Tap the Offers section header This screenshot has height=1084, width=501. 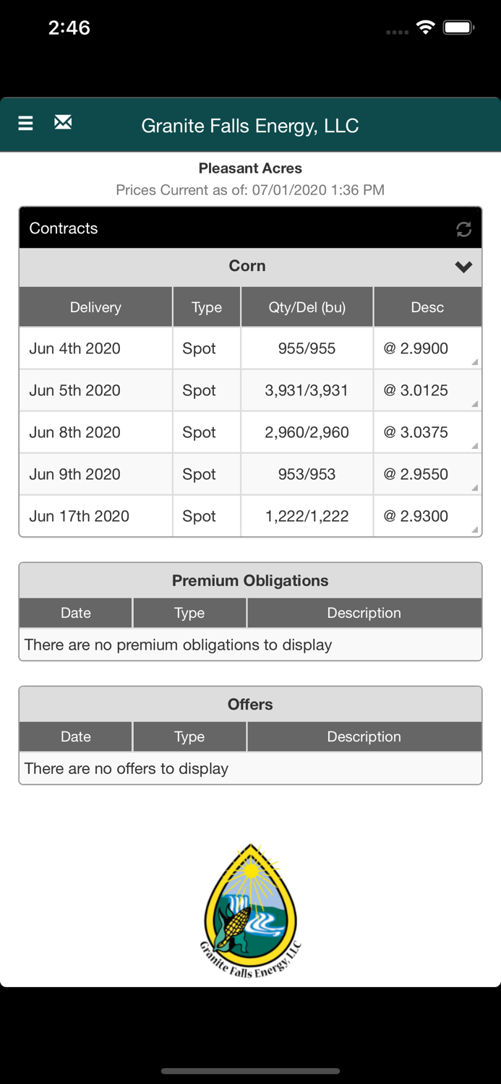(x=250, y=704)
